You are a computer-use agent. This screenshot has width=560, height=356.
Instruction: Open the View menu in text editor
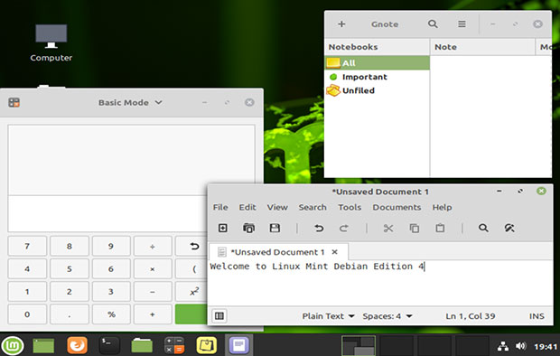(x=277, y=207)
